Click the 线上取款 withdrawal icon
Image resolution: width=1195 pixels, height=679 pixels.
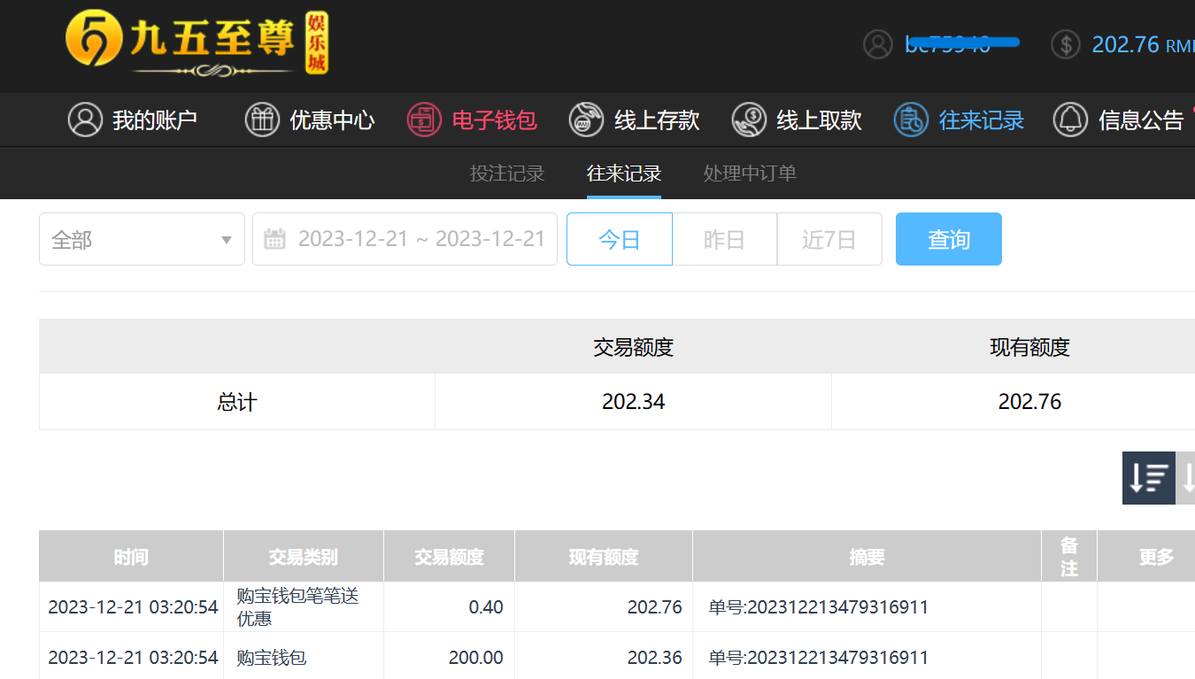(x=749, y=120)
